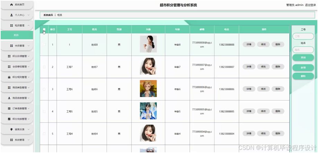Click the grid icon beside 会员管理

pos(11,46)
